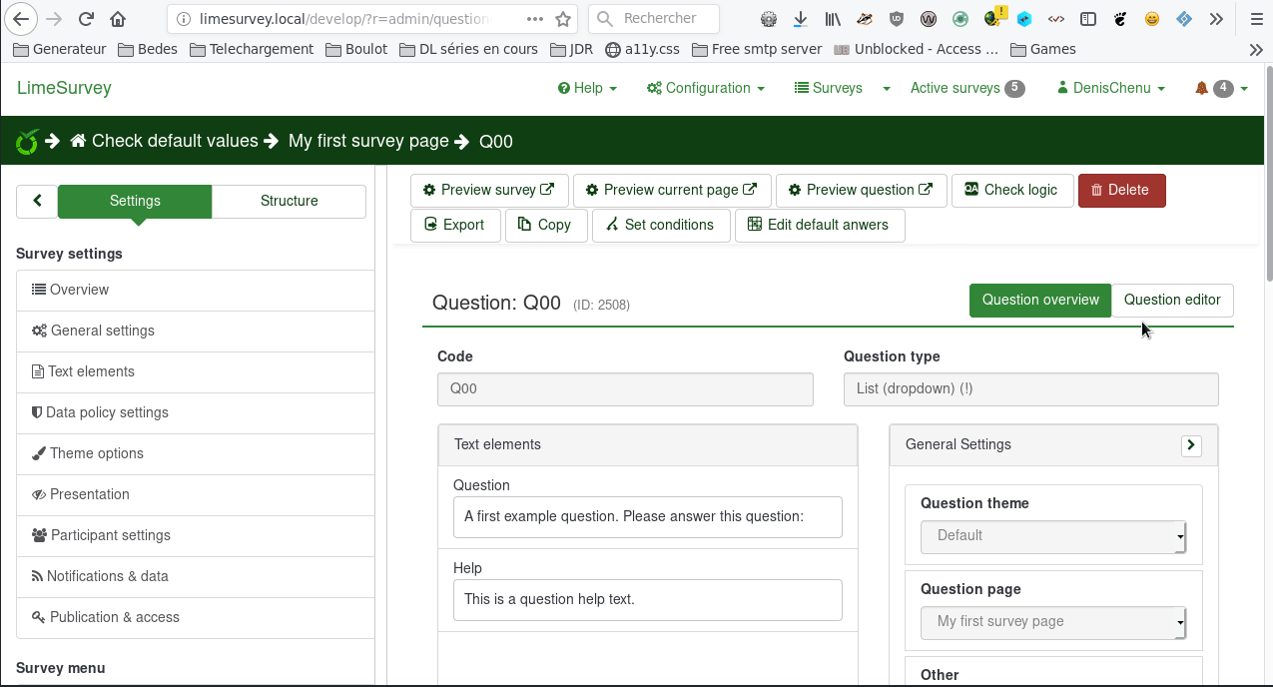
Task: Click the browser reload icon
Action: point(86,19)
